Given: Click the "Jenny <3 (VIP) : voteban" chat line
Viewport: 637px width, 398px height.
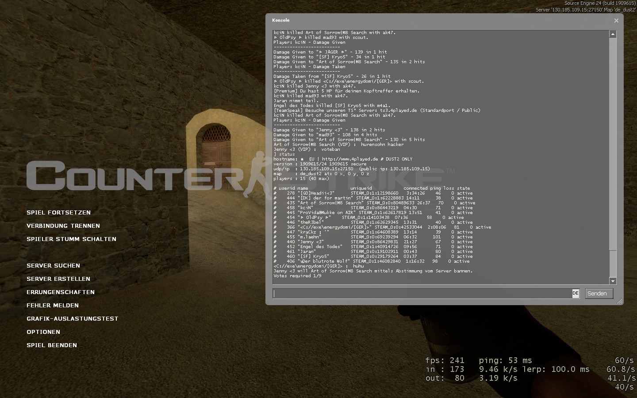Looking at the screenshot, I should pyautogui.click(x=307, y=149).
